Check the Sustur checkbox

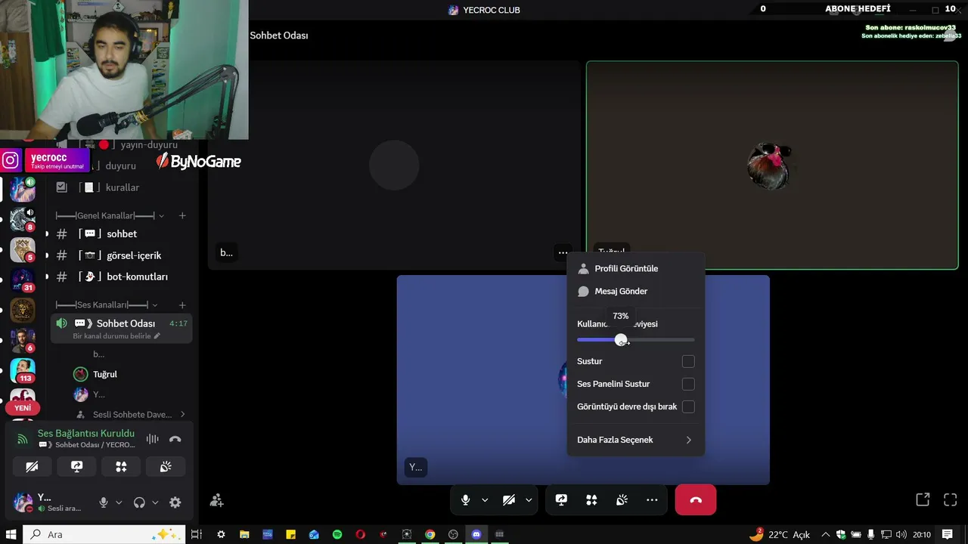click(688, 361)
